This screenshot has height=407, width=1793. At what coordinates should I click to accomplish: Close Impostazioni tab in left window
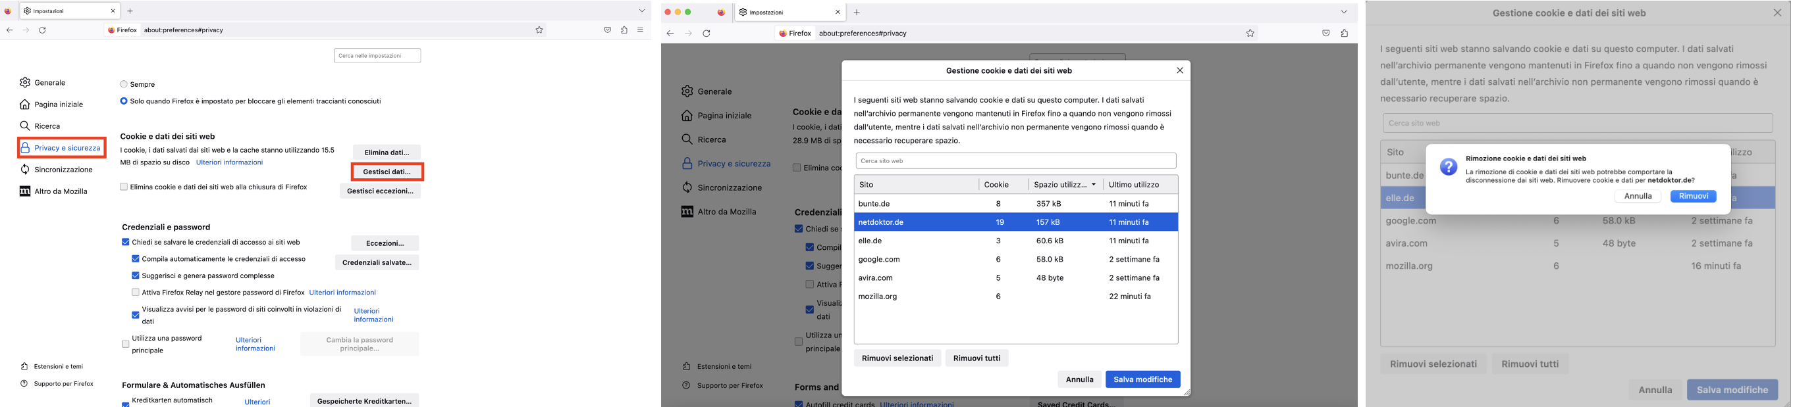point(113,11)
